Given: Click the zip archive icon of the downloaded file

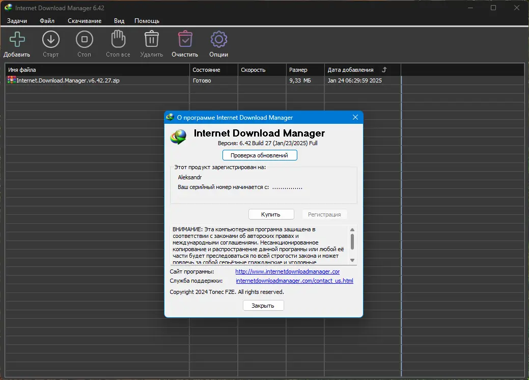Looking at the screenshot, I should click(x=12, y=80).
